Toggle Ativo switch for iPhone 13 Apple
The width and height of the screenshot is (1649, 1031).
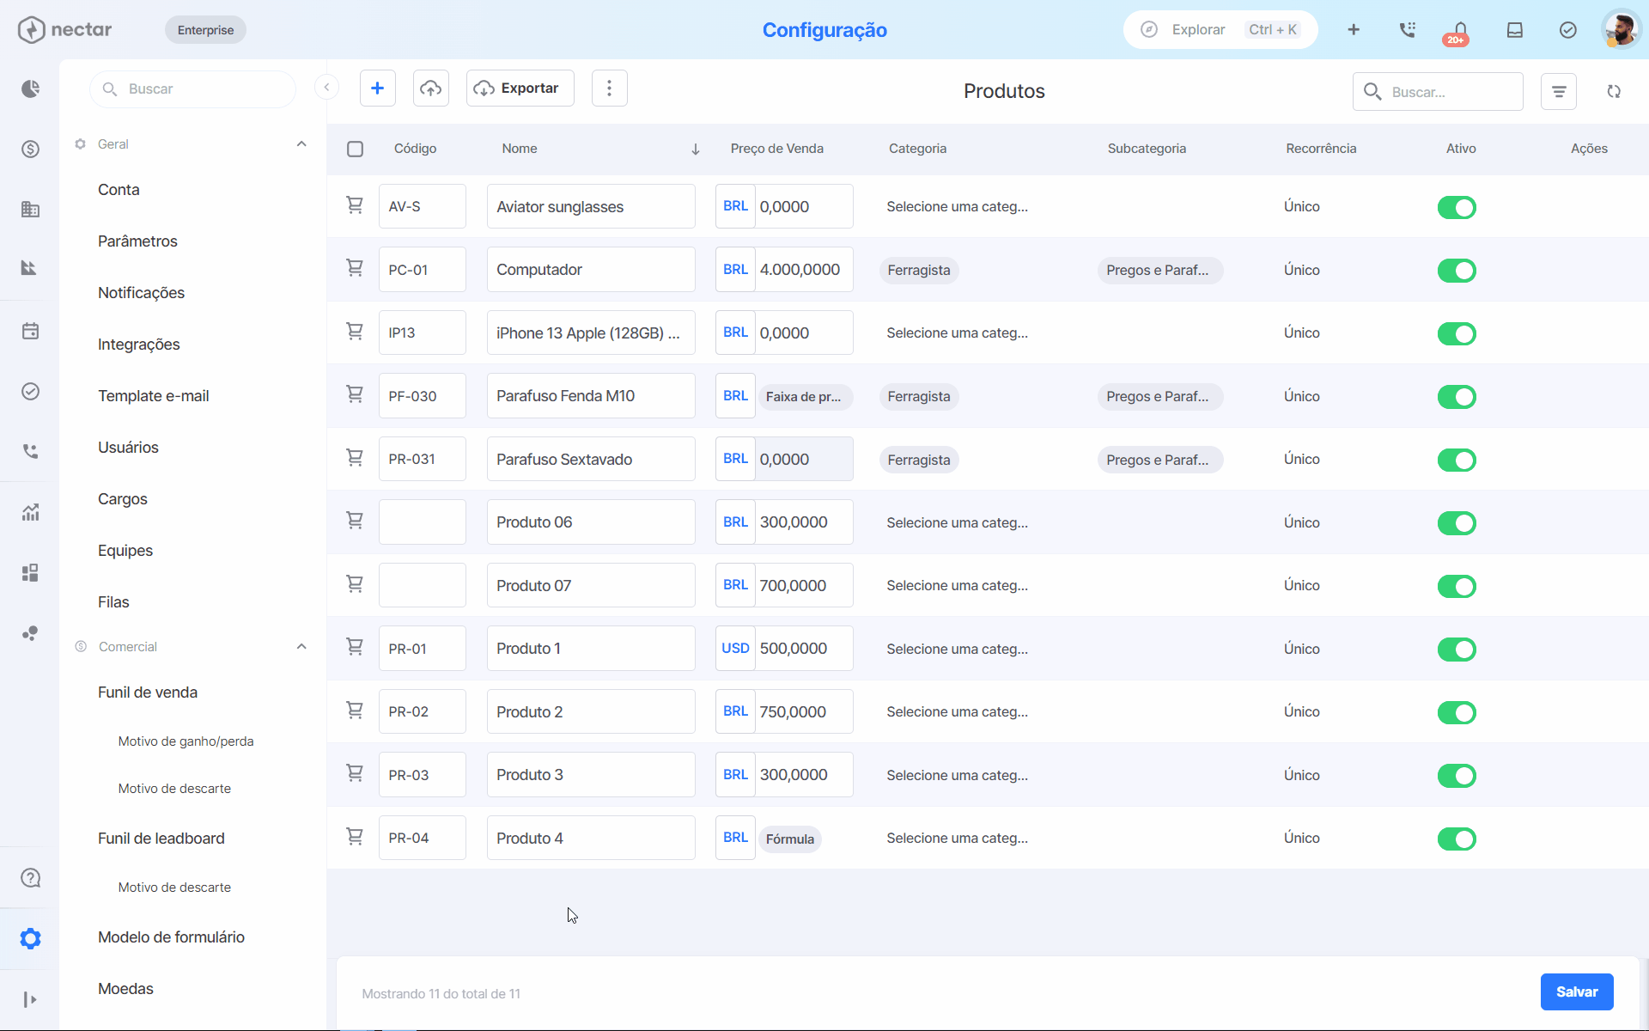pos(1457,333)
